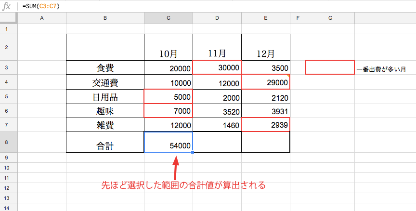
Task: Click the 食費 row label cell
Action: pos(105,67)
